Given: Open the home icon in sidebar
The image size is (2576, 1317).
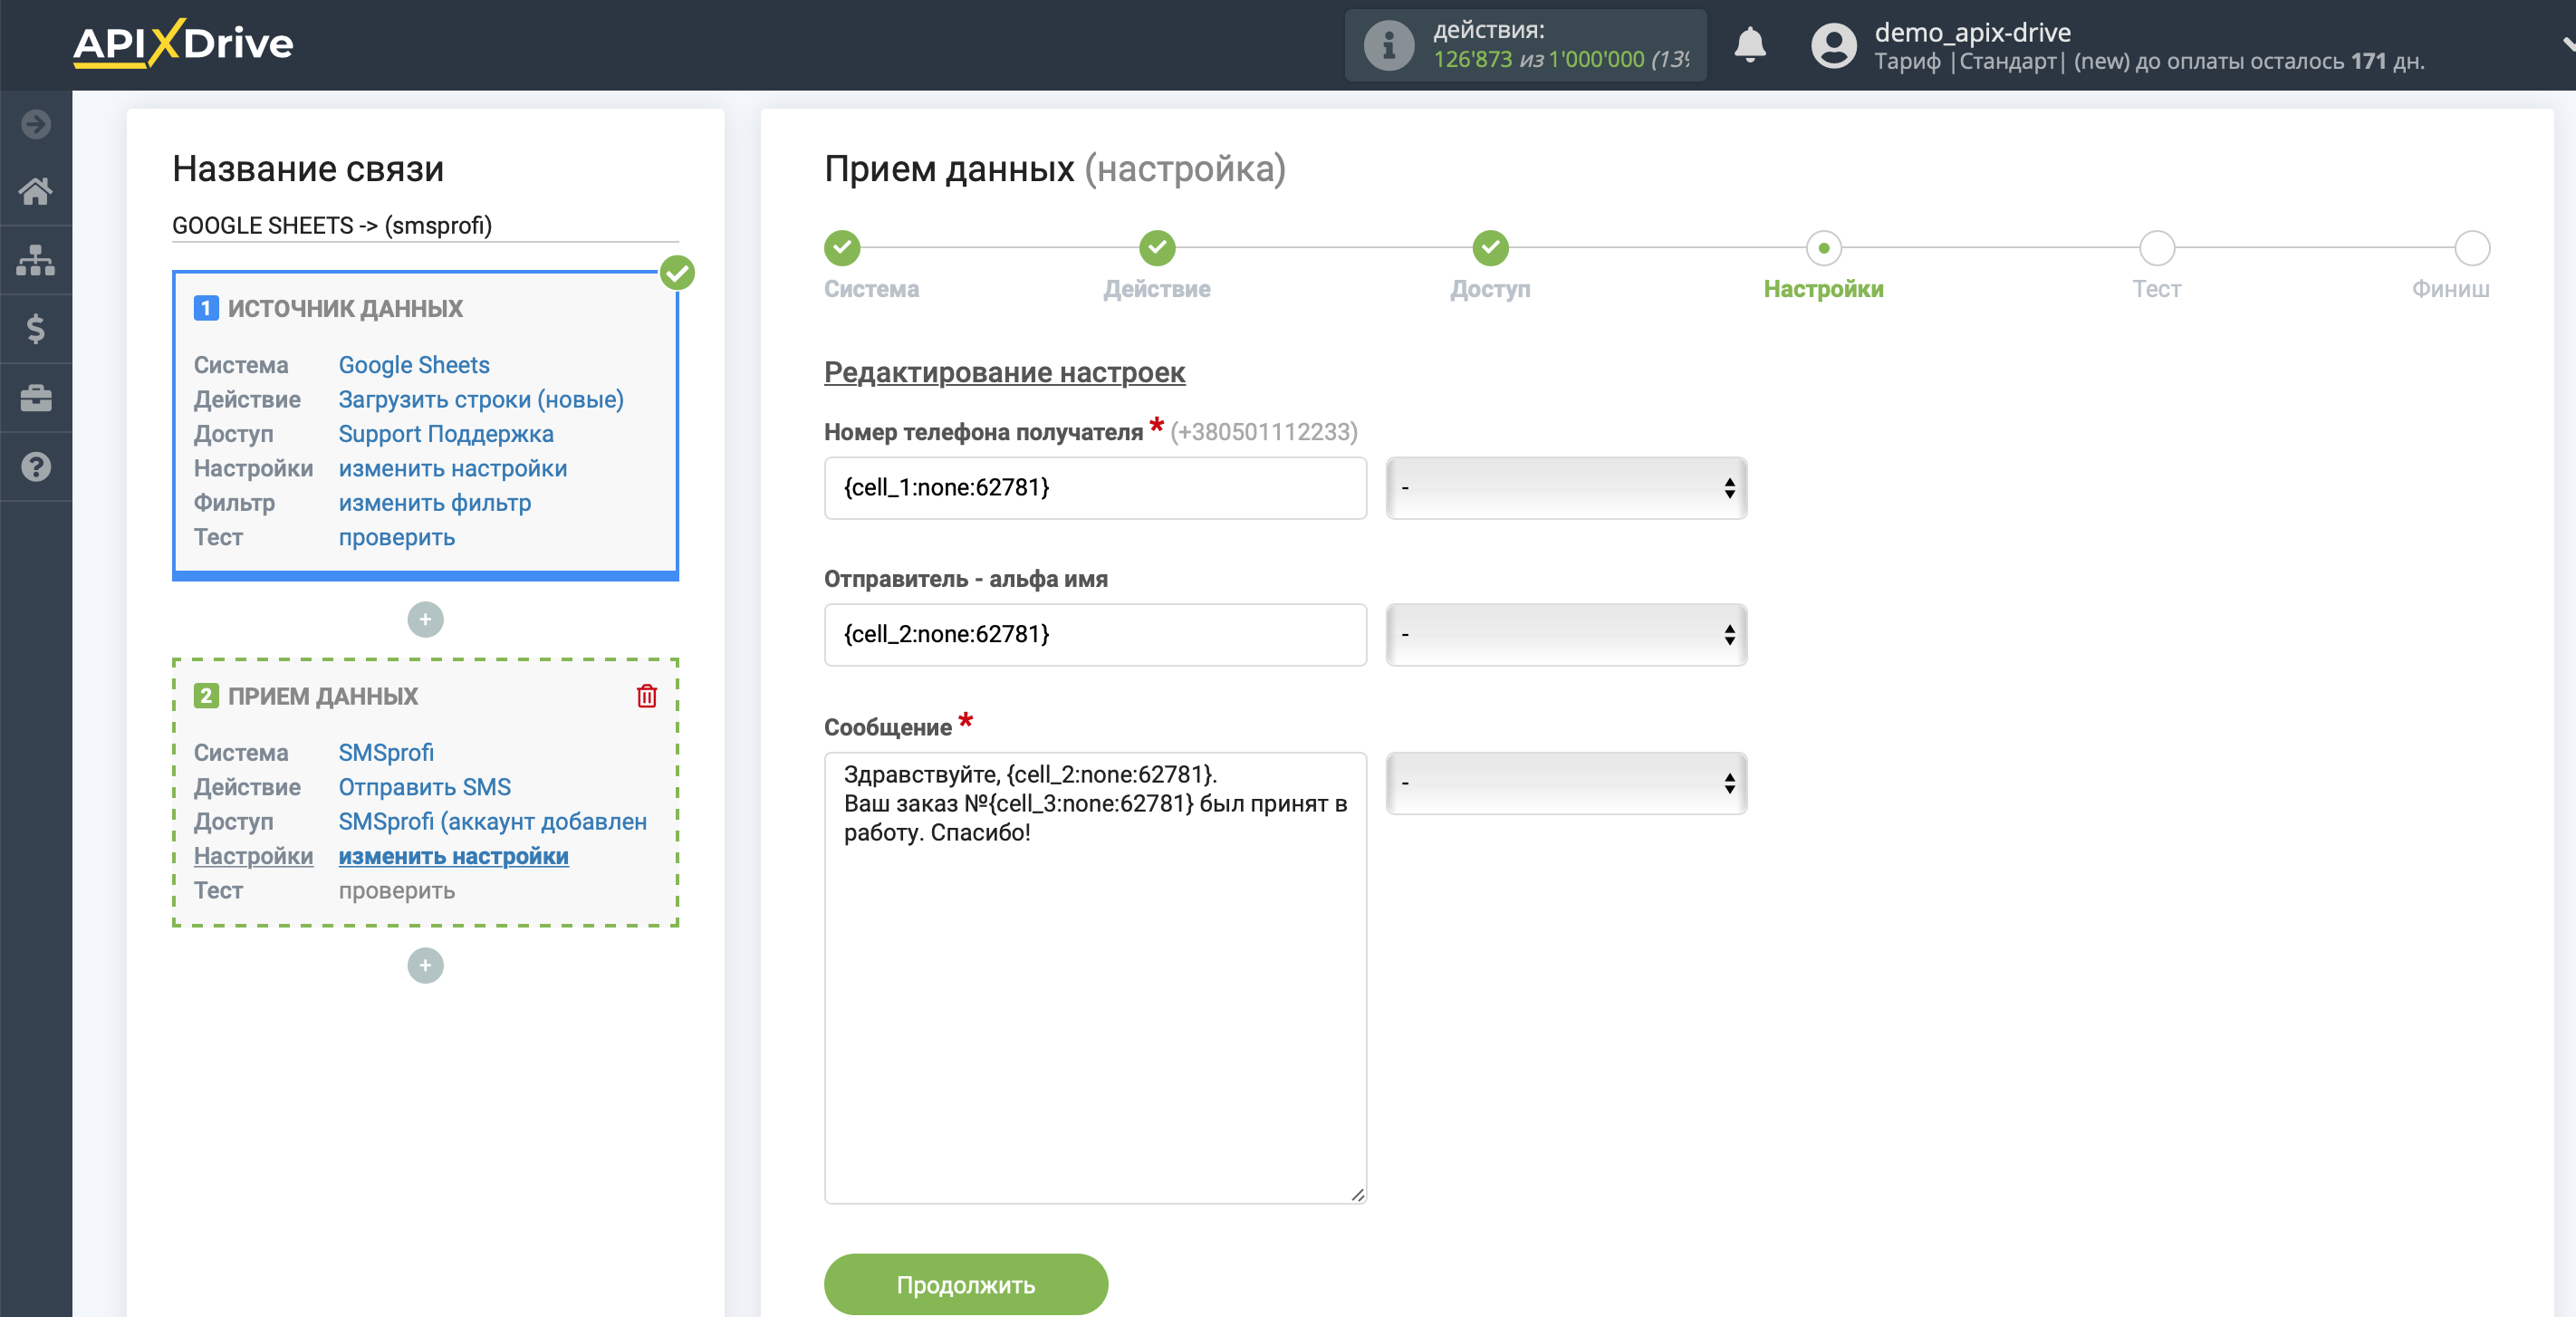Looking at the screenshot, I should [x=36, y=191].
